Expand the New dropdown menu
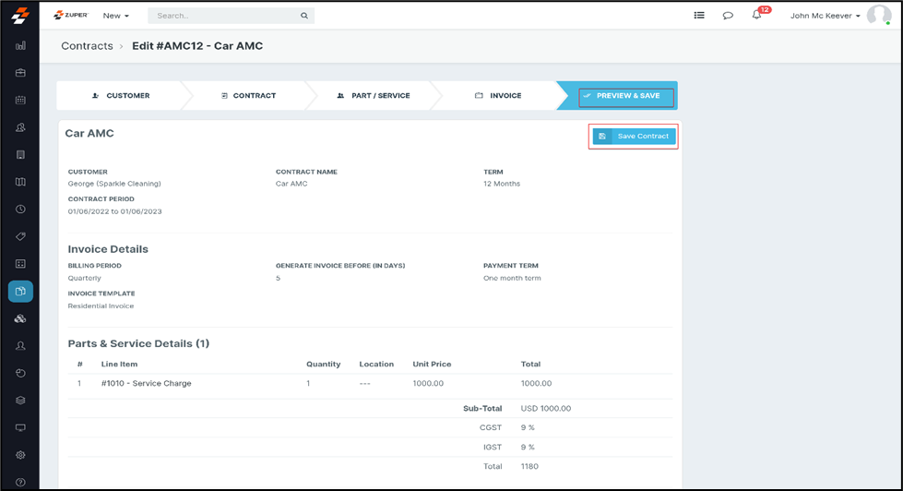Viewport: 903px width, 491px height. pos(115,16)
